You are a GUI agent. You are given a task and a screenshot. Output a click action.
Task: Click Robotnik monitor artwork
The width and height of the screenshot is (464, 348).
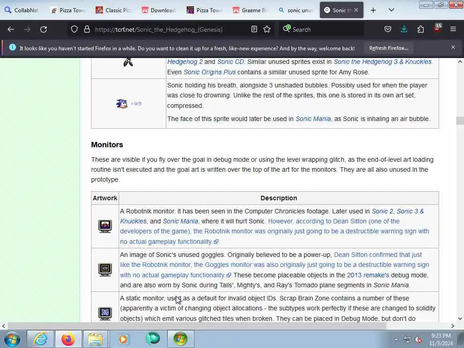[105, 226]
